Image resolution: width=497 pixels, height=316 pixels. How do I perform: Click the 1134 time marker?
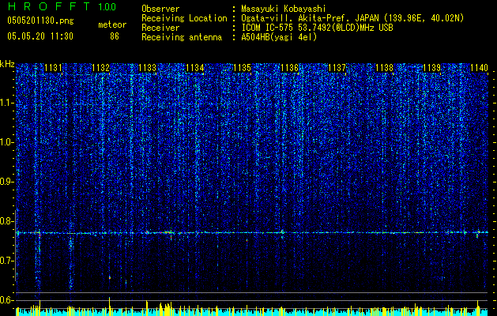[x=195, y=67]
